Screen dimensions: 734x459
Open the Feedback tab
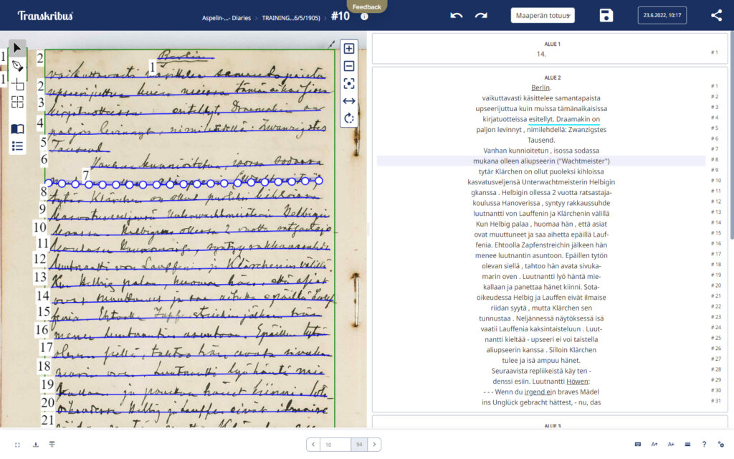366,6
